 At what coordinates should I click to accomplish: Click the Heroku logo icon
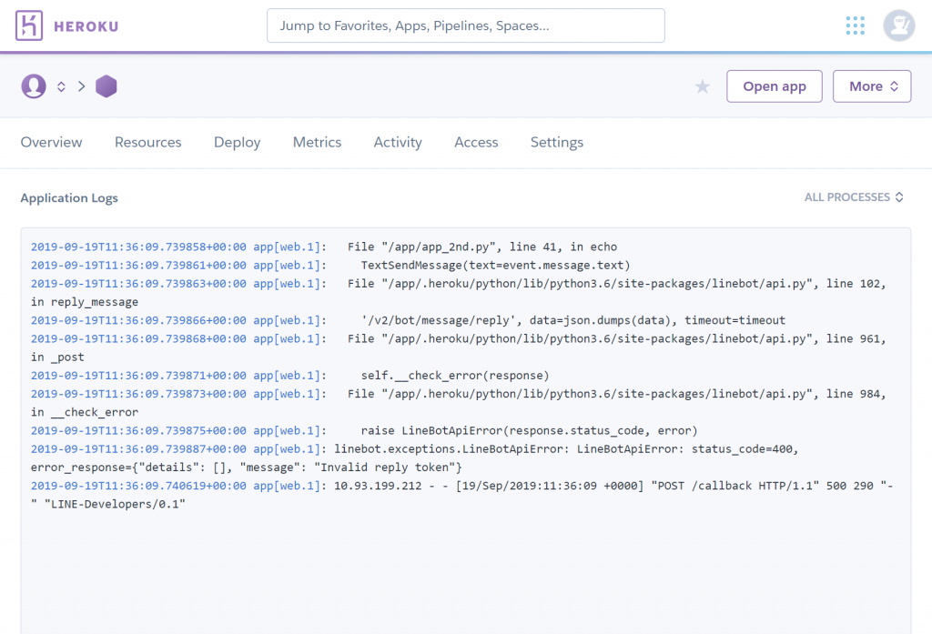pos(29,25)
